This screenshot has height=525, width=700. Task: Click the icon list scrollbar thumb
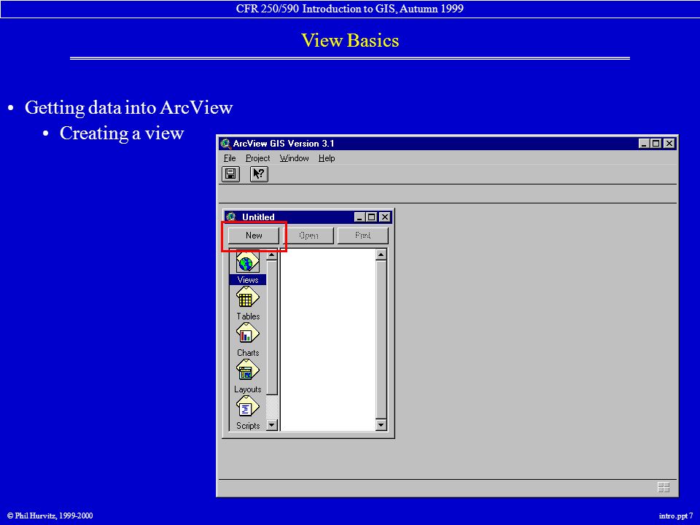pos(271,327)
